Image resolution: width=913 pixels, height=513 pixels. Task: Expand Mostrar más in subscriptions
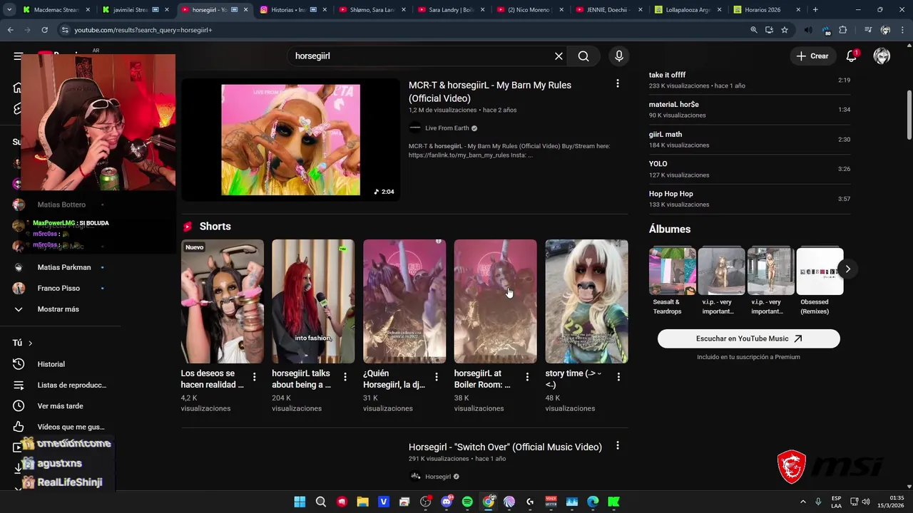click(x=58, y=309)
